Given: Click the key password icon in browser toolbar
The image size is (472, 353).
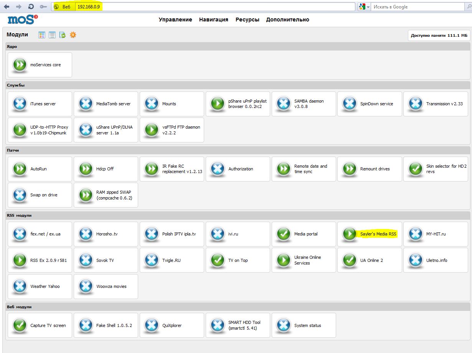Looking at the screenshot, I should click(43, 7).
